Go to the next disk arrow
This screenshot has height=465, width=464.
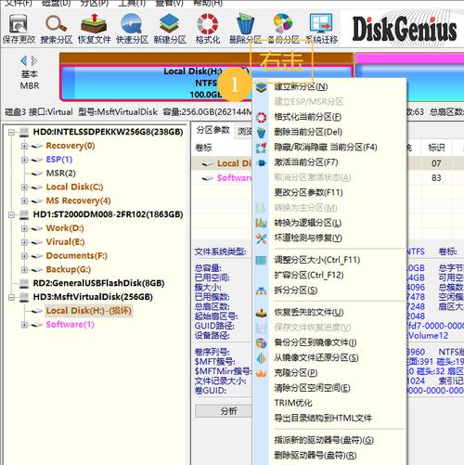(x=34, y=60)
